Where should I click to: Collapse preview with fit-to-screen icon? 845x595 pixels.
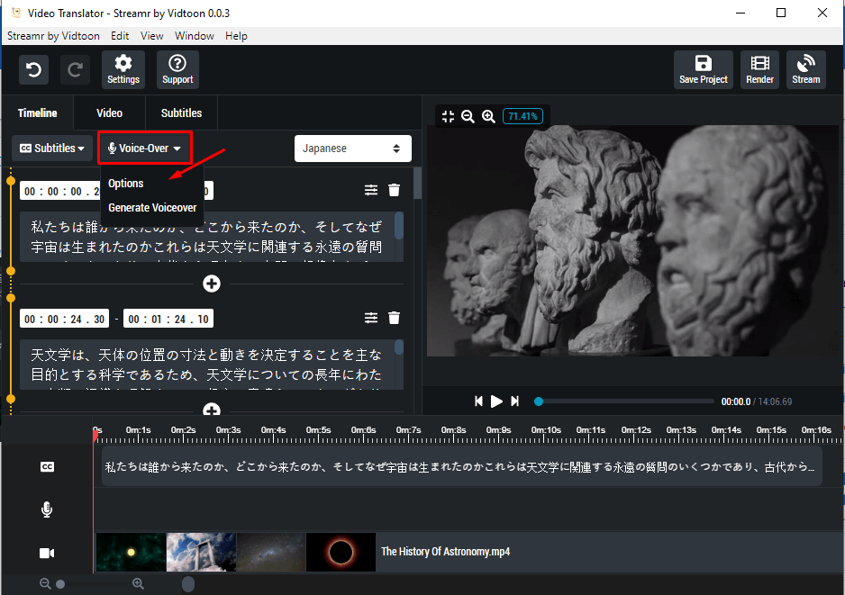(x=448, y=116)
